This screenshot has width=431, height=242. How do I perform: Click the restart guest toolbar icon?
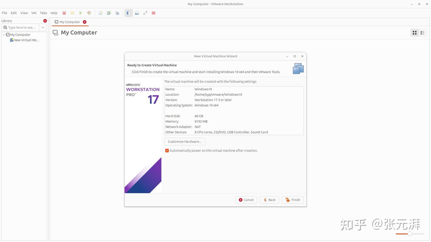89,13
